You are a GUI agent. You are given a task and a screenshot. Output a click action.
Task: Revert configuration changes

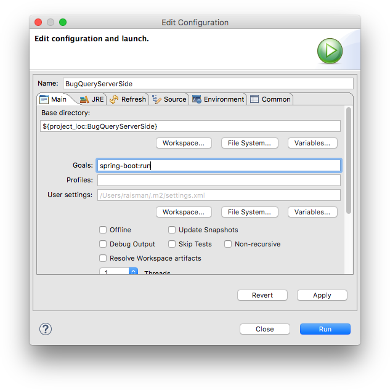[262, 295]
